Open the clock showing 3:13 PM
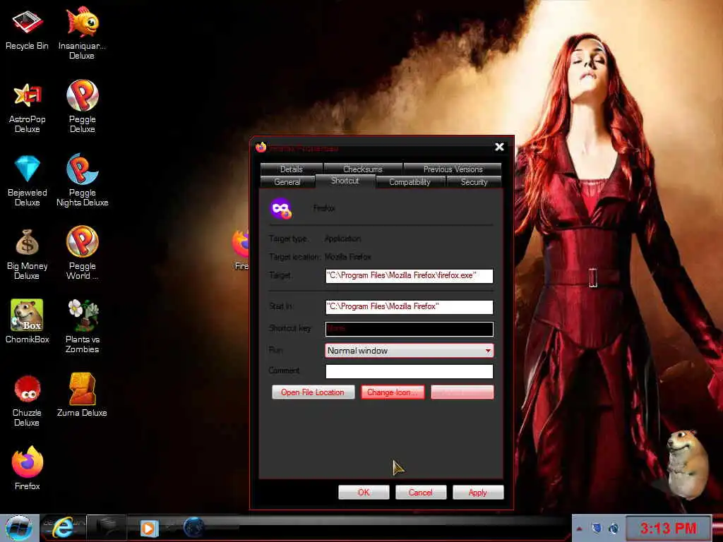723x542 pixels. click(668, 528)
